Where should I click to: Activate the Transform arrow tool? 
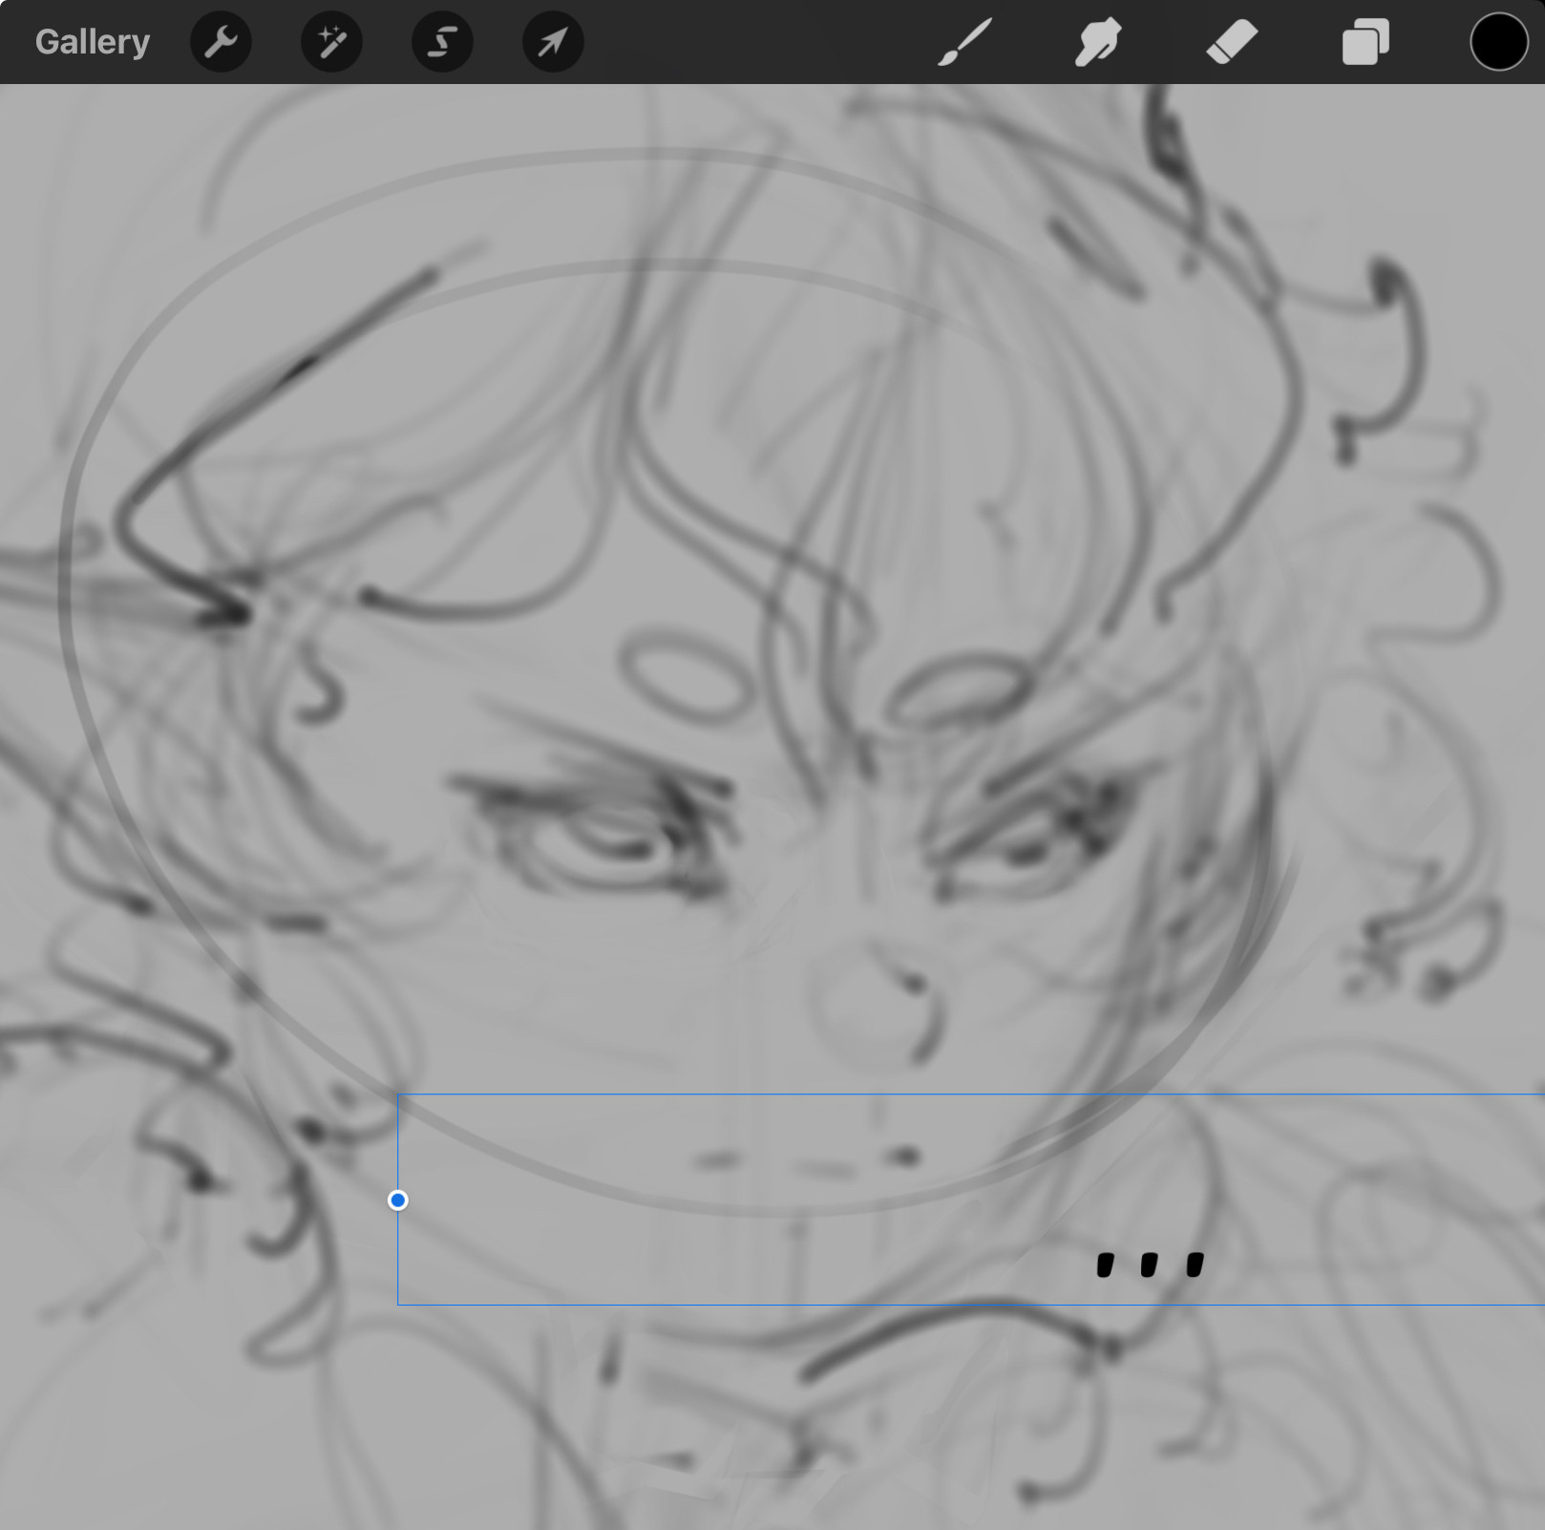coord(553,42)
